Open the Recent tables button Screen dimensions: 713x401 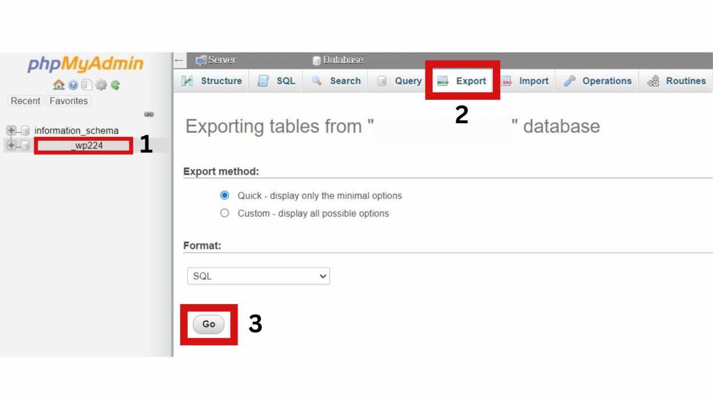pyautogui.click(x=26, y=101)
